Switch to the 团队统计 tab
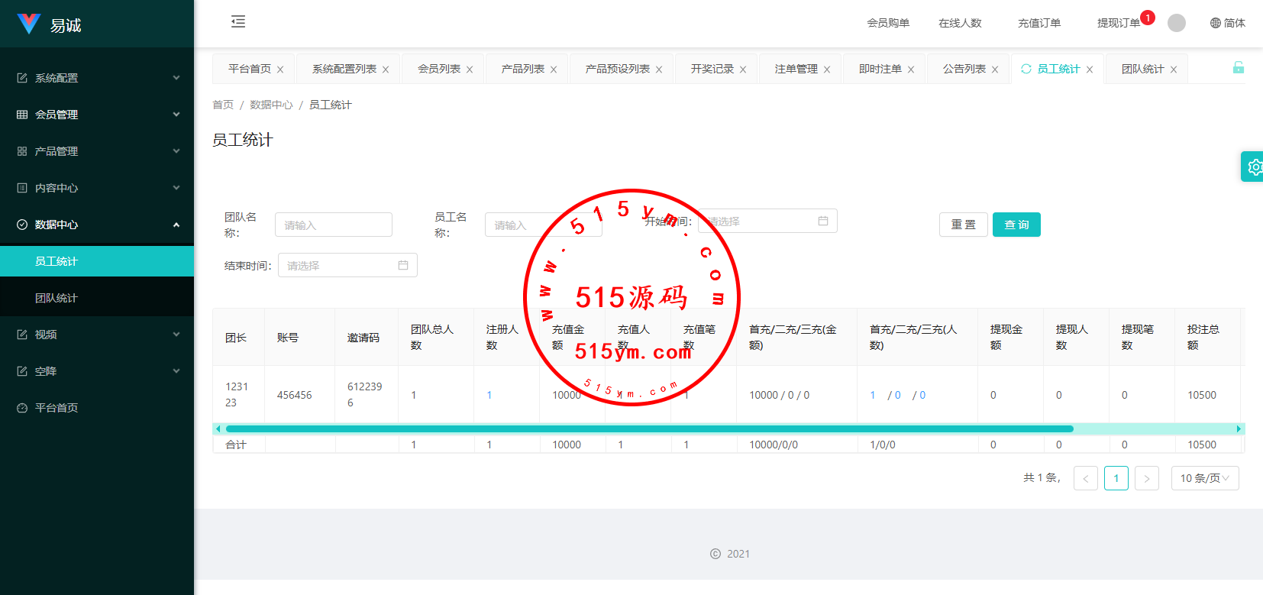 [x=1142, y=69]
